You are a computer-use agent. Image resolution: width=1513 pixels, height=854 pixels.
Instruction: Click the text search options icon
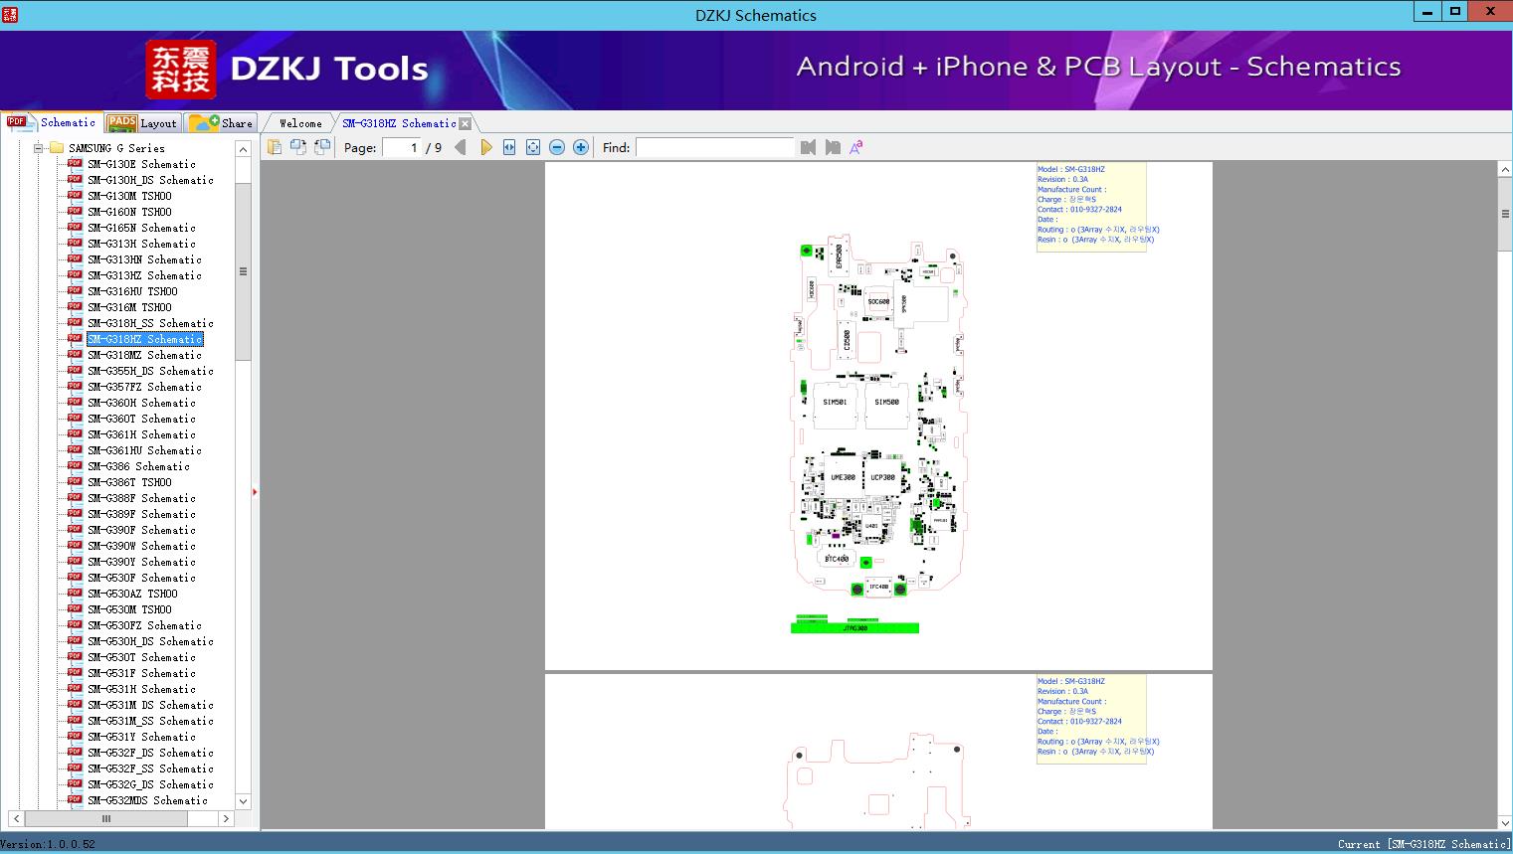855,147
